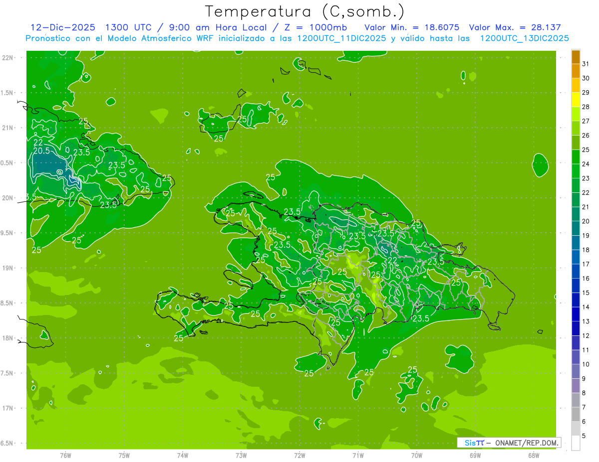Click the '18N' latitude axis label
Screen dimensions: 599x462
(7, 338)
